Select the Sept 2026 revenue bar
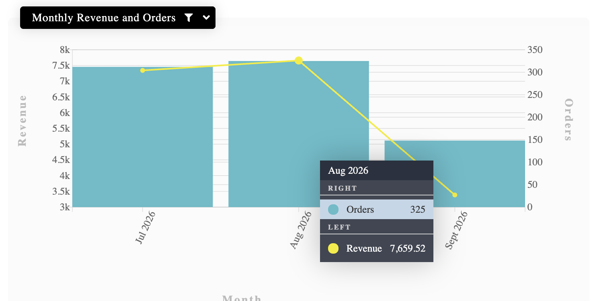 [x=455, y=174]
